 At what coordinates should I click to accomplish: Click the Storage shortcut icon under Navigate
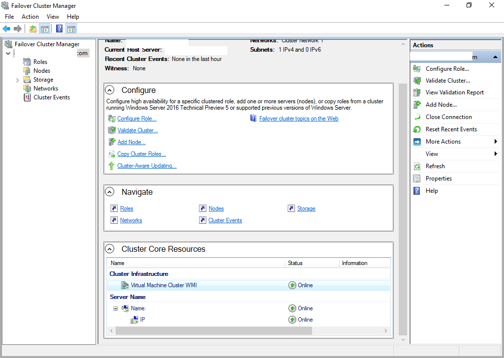291,209
